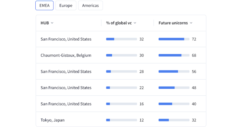Screen dimensions: 242x136
Task: Click the global vc bar showing 30
Action: coord(121,55)
